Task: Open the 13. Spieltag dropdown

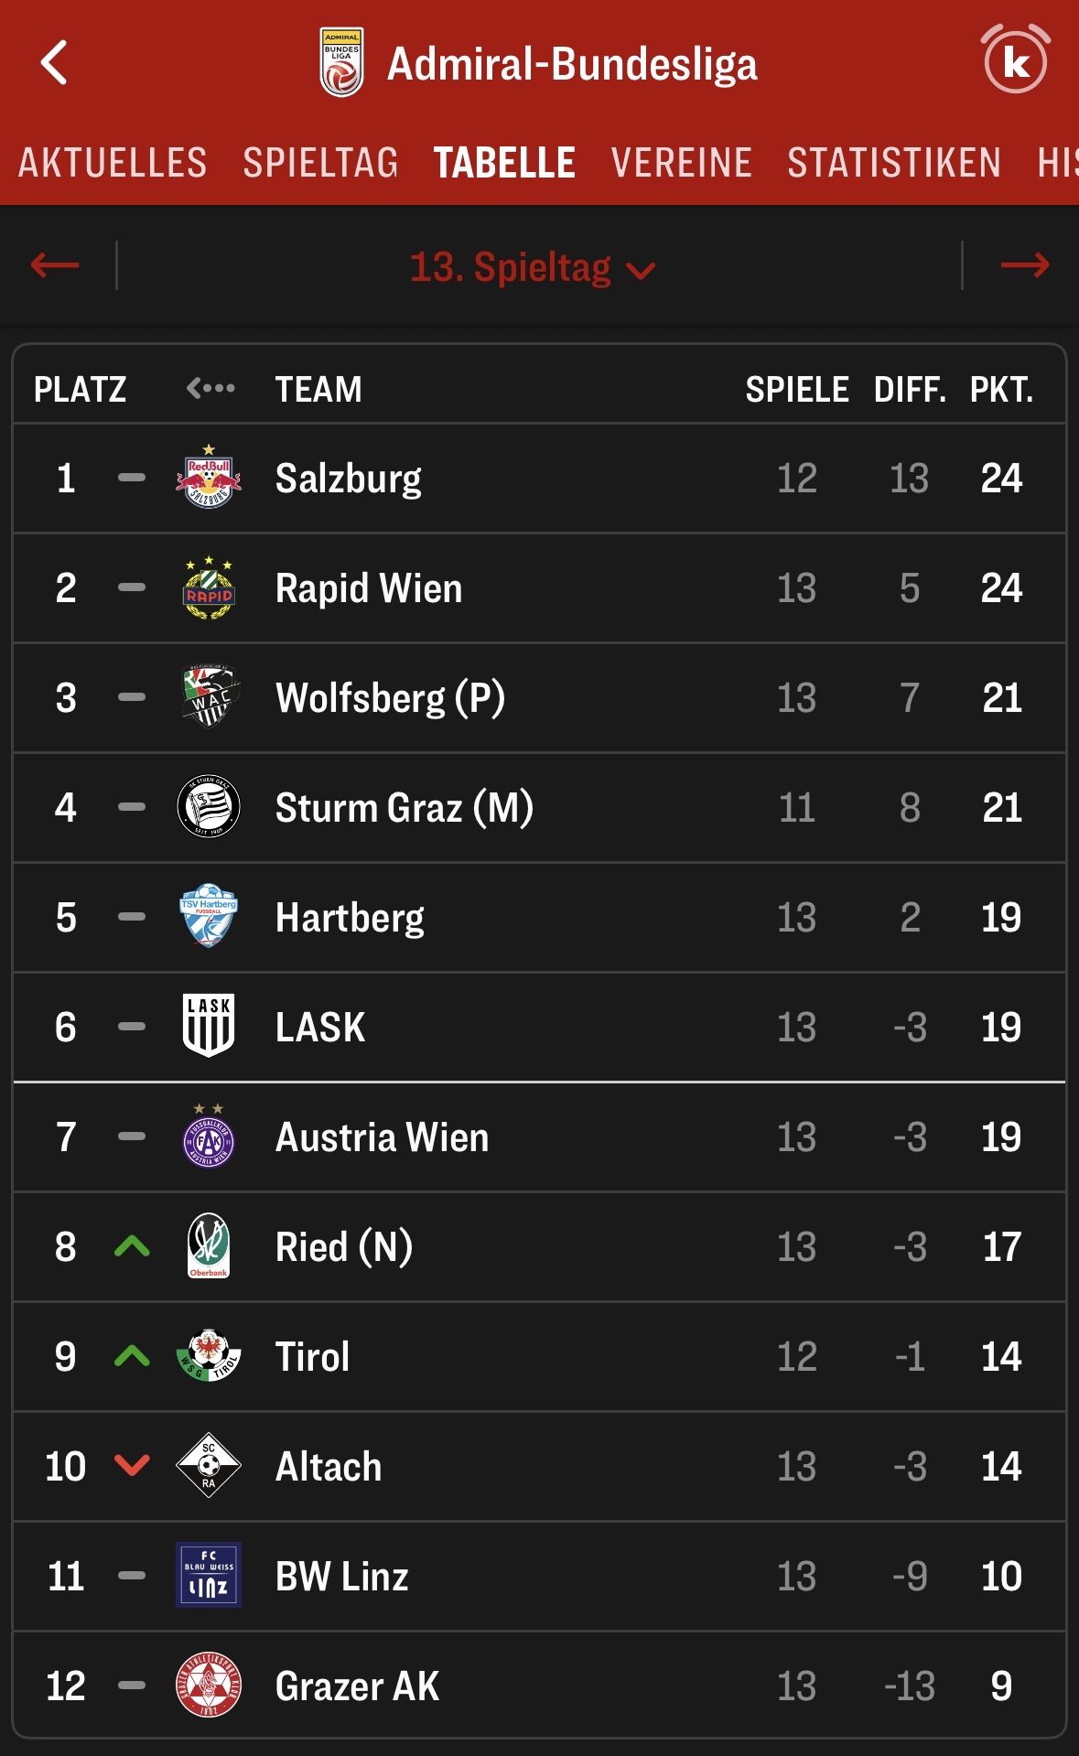Action: tap(532, 268)
